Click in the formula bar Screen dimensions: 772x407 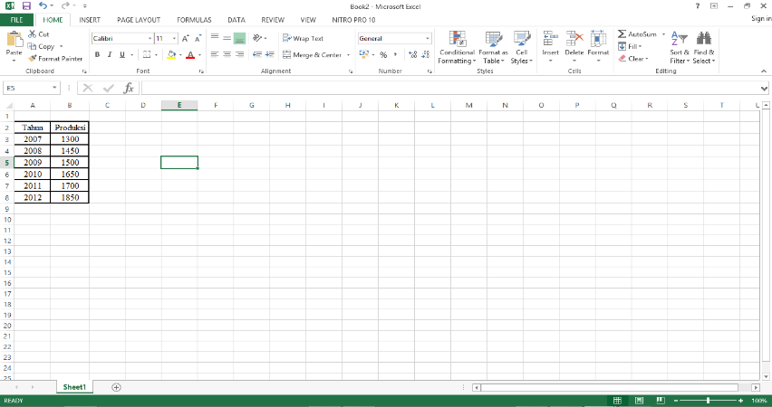click(450, 88)
